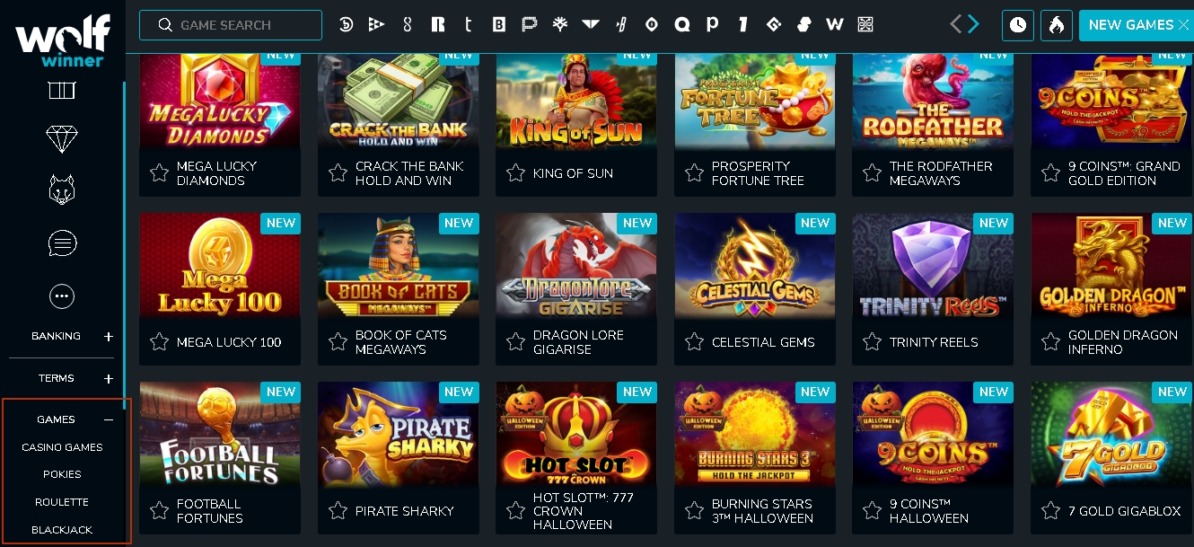This screenshot has width=1194, height=547.
Task: Collapse the Games section
Action: [x=109, y=419]
